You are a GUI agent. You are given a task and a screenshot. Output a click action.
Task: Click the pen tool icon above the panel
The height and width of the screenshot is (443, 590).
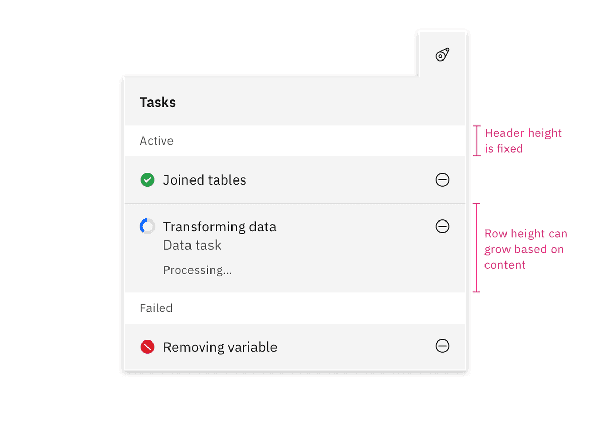[442, 54]
